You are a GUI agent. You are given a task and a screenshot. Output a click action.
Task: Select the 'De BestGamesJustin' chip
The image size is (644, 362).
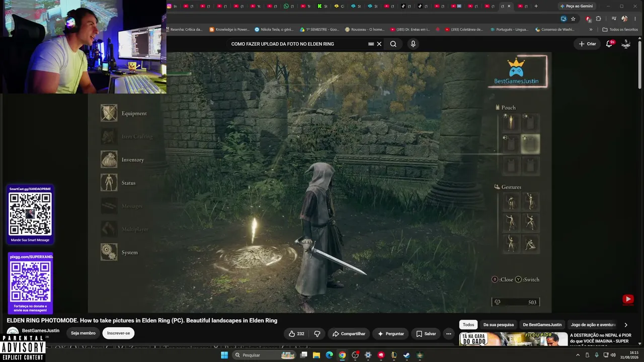(542, 325)
